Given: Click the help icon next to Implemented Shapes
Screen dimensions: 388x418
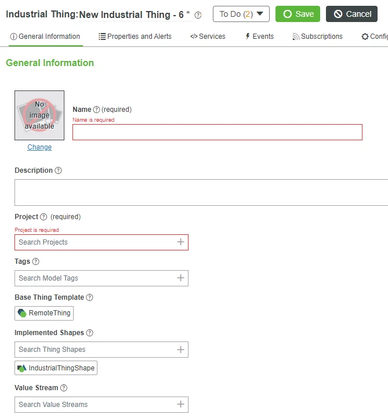Looking at the screenshot, I should pyautogui.click(x=90, y=333).
